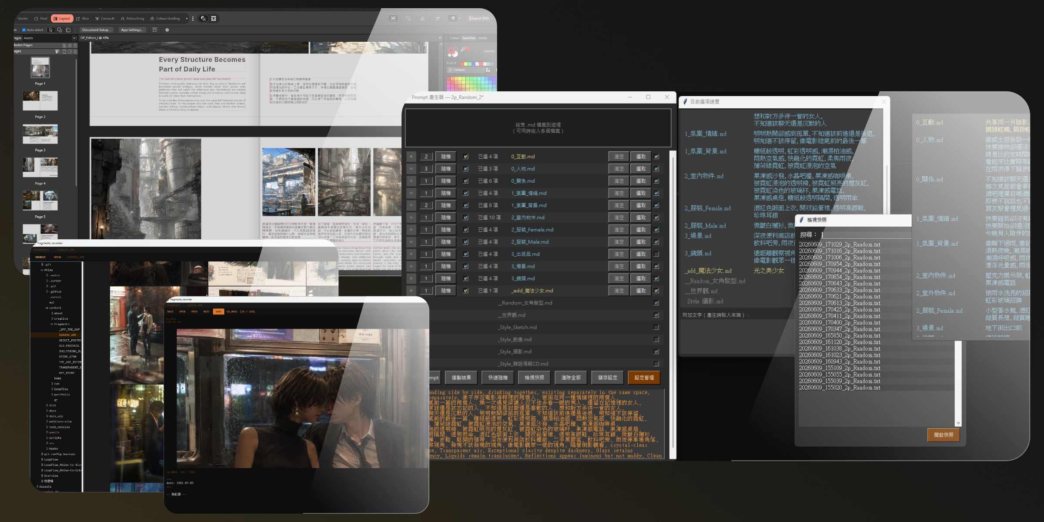Expand the loopflow folder in the file tree

[x=52, y=389]
